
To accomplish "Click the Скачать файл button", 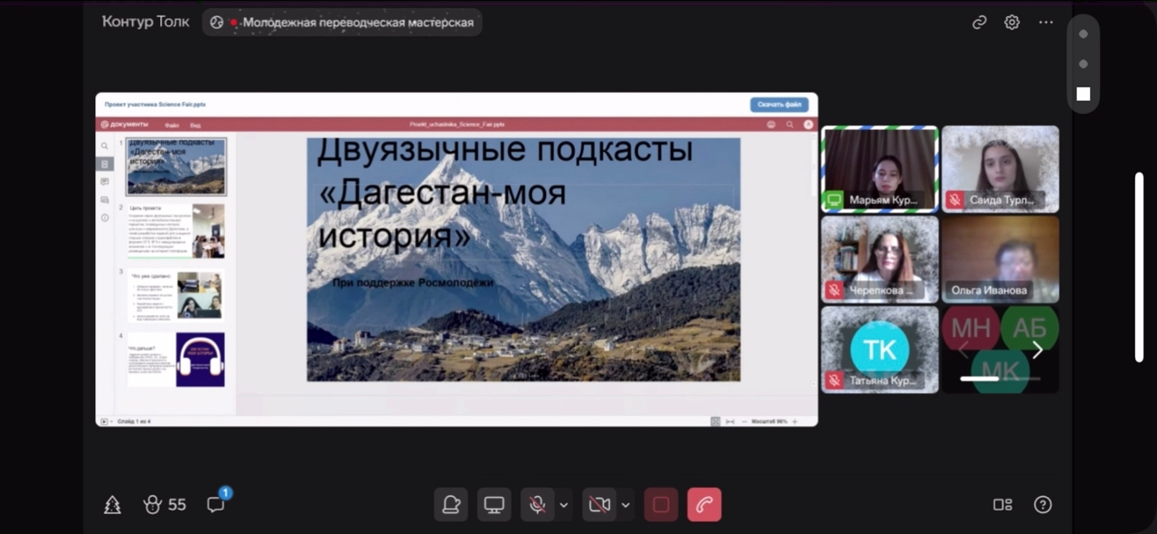I will (779, 105).
